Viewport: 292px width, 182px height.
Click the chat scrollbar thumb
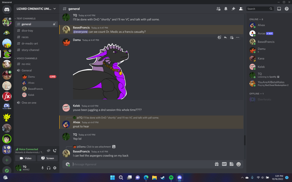(245, 140)
